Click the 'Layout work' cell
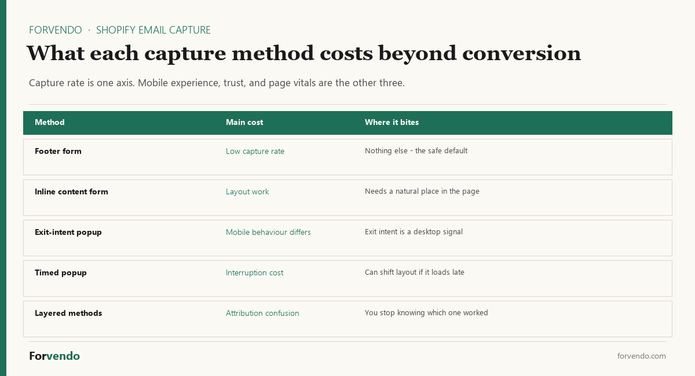This screenshot has height=376, width=695. (247, 191)
